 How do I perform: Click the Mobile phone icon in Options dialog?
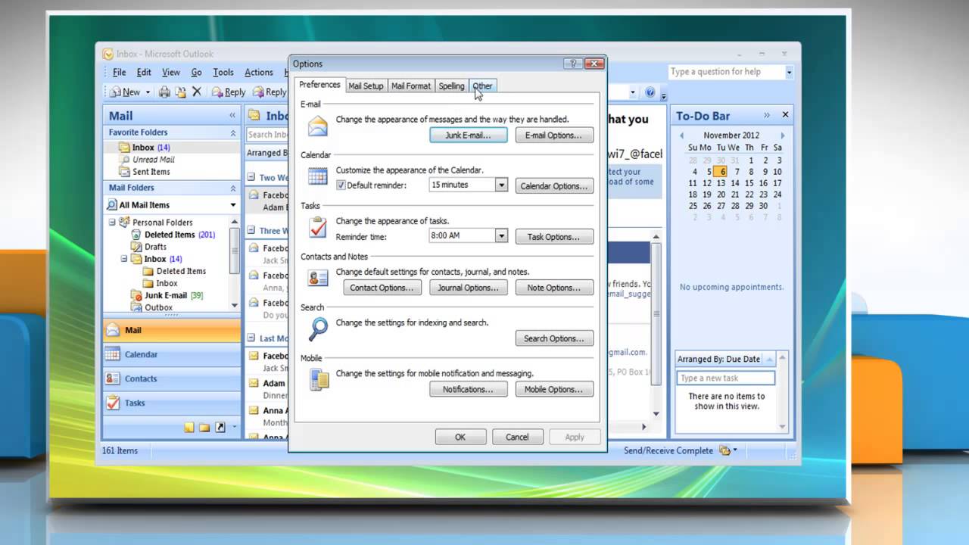(319, 379)
